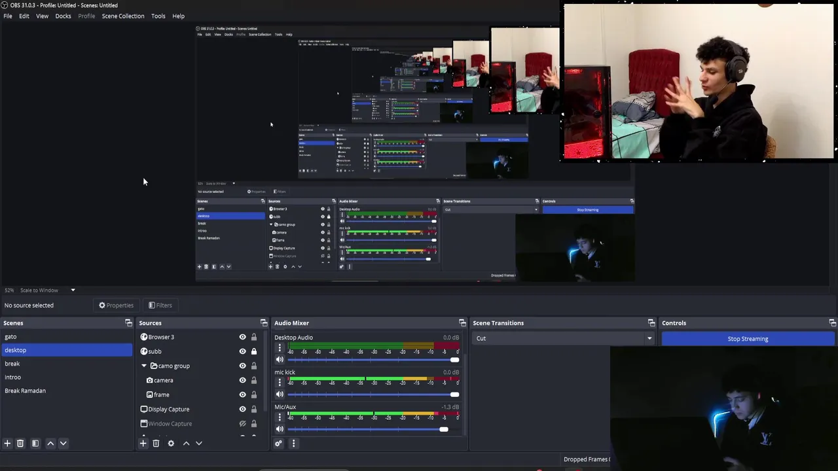
Task: Open the Docks menu
Action: 64,16
